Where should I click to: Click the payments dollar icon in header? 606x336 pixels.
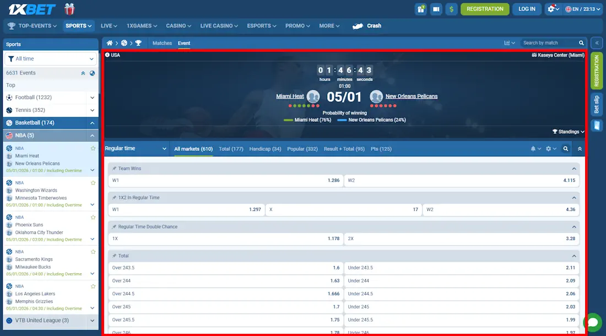[x=452, y=9]
